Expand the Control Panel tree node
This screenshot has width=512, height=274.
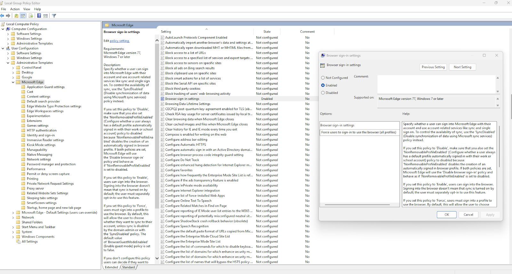[13, 68]
